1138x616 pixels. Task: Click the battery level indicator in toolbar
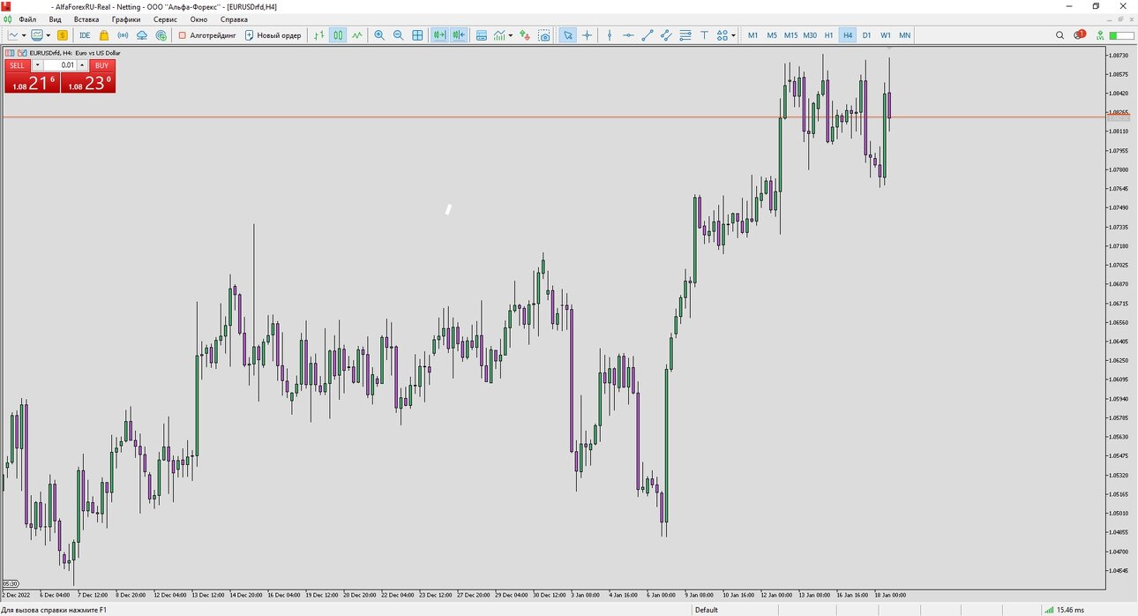[x=1122, y=35]
